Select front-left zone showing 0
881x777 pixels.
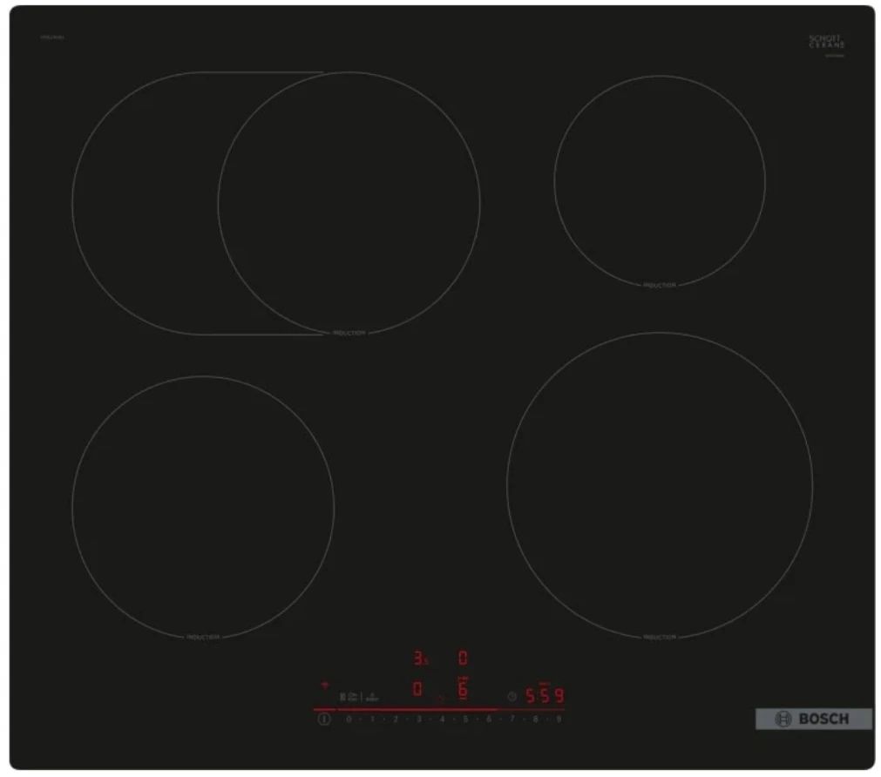pos(417,689)
